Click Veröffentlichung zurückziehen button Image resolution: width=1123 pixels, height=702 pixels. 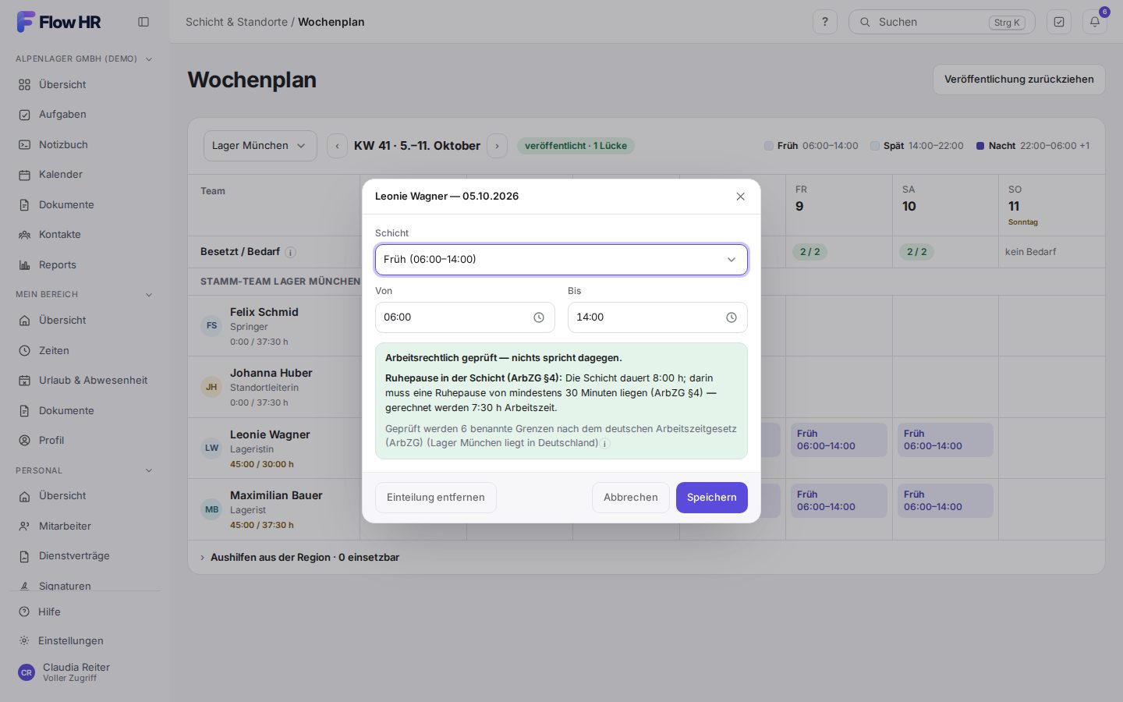pyautogui.click(x=1019, y=80)
